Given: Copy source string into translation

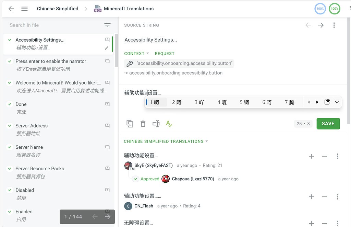Looking at the screenshot, I should tap(130, 124).
